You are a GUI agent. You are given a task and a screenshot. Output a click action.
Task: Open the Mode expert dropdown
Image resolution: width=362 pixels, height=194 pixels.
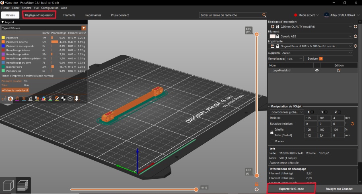coord(306,15)
